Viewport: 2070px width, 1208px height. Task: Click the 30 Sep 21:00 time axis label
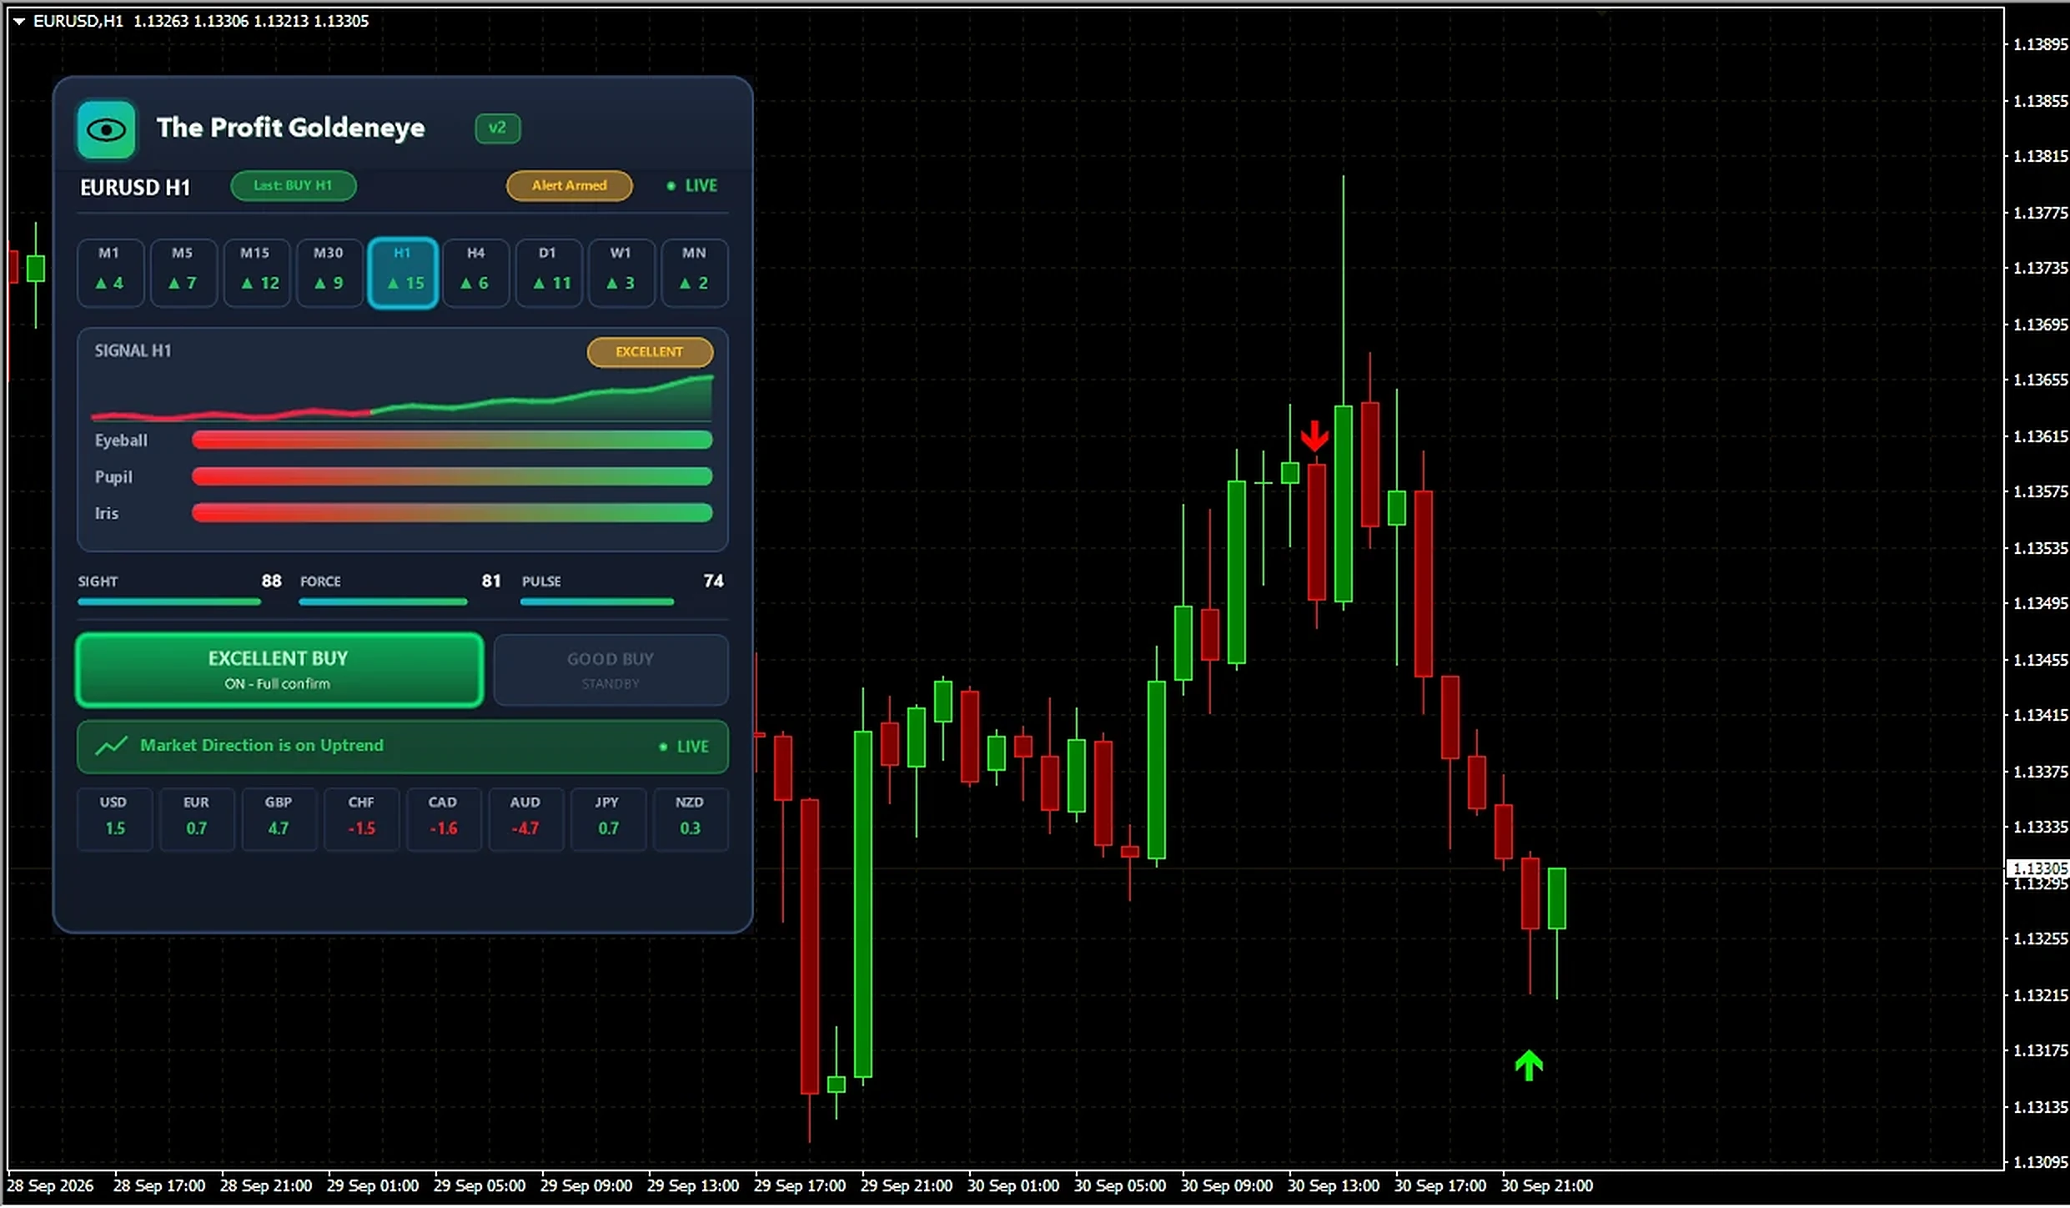coord(1546,1185)
